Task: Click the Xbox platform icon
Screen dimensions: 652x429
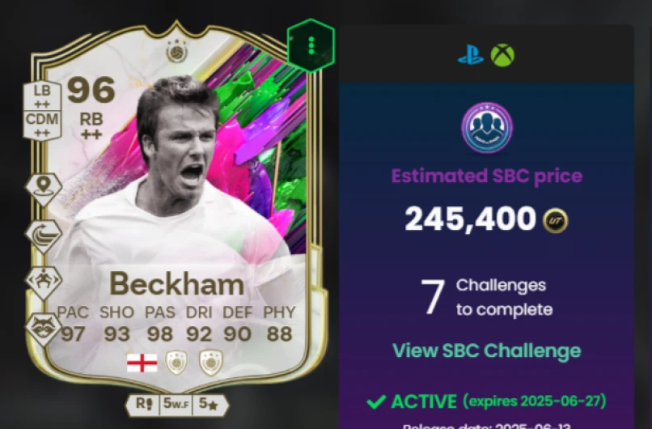Action: pyautogui.click(x=502, y=55)
